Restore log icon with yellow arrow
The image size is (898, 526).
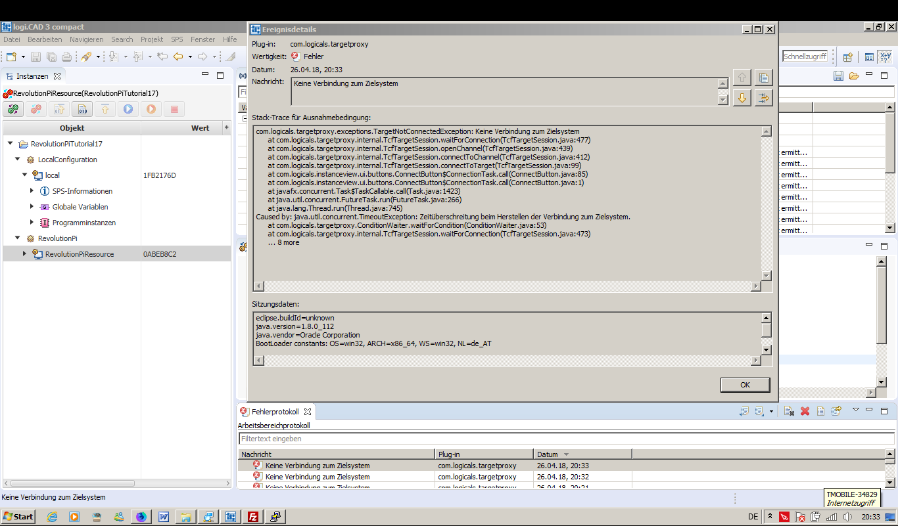(x=836, y=411)
